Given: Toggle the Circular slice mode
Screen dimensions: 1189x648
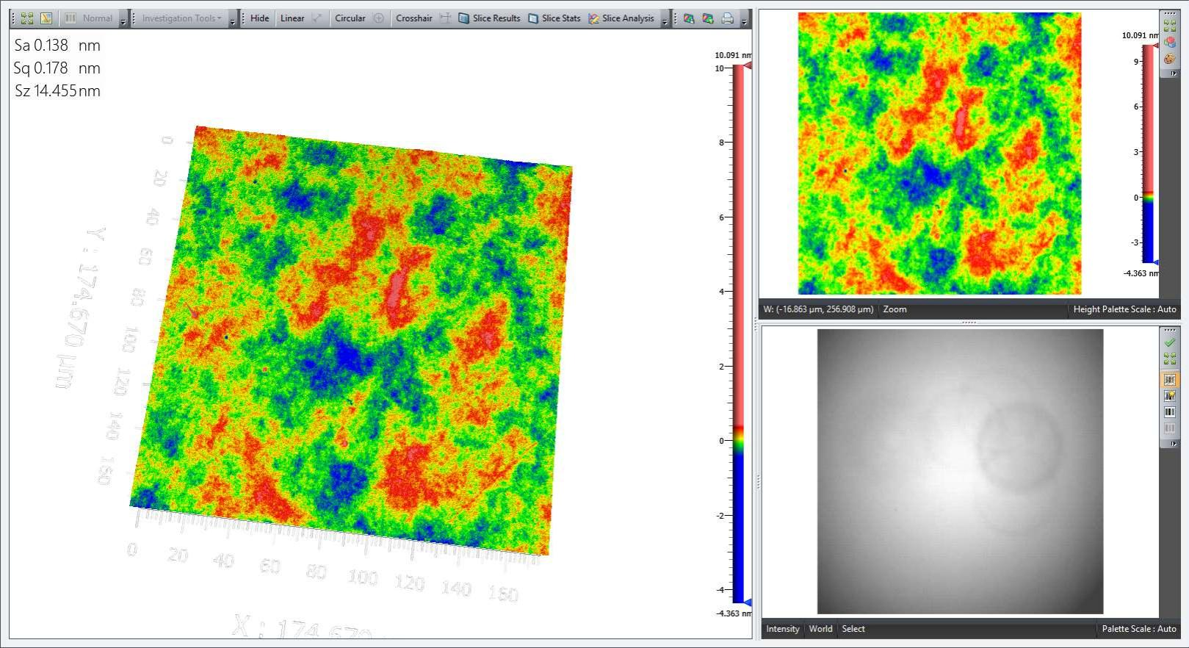Looking at the screenshot, I should coord(350,18).
